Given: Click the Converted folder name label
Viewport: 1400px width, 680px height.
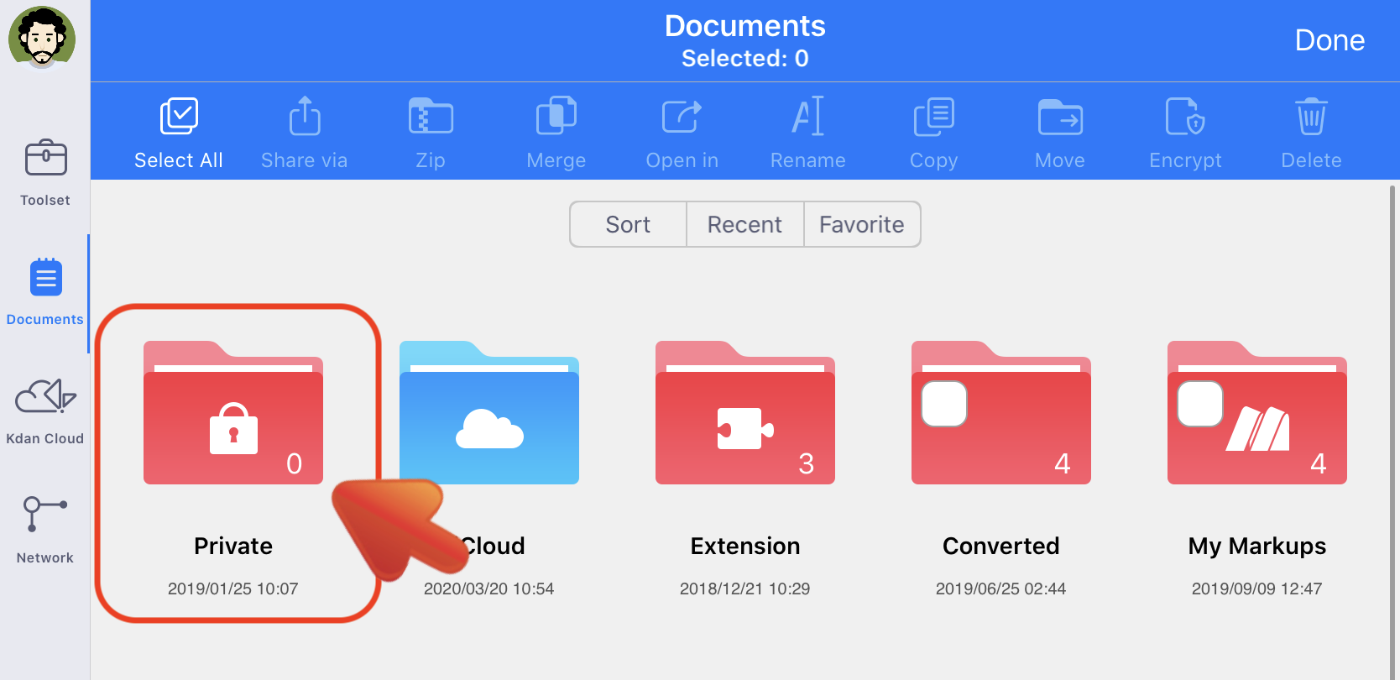Looking at the screenshot, I should 1001,546.
